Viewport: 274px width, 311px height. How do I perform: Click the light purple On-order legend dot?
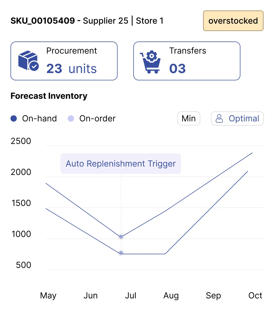point(71,119)
